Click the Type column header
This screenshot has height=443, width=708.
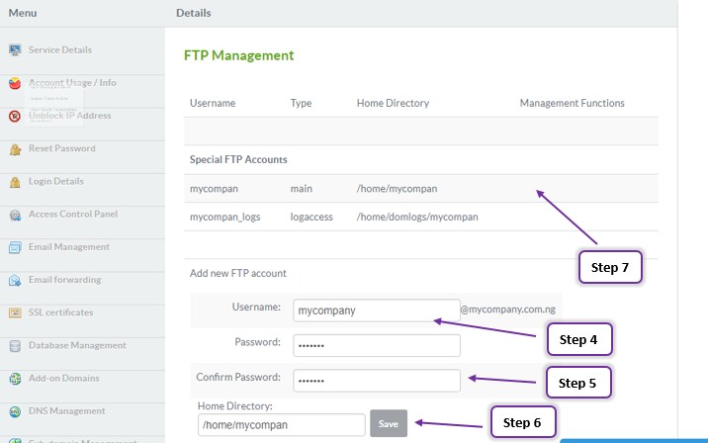pyautogui.click(x=302, y=103)
